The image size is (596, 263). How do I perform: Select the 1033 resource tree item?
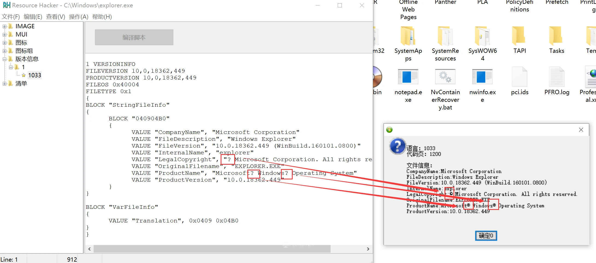pos(34,75)
